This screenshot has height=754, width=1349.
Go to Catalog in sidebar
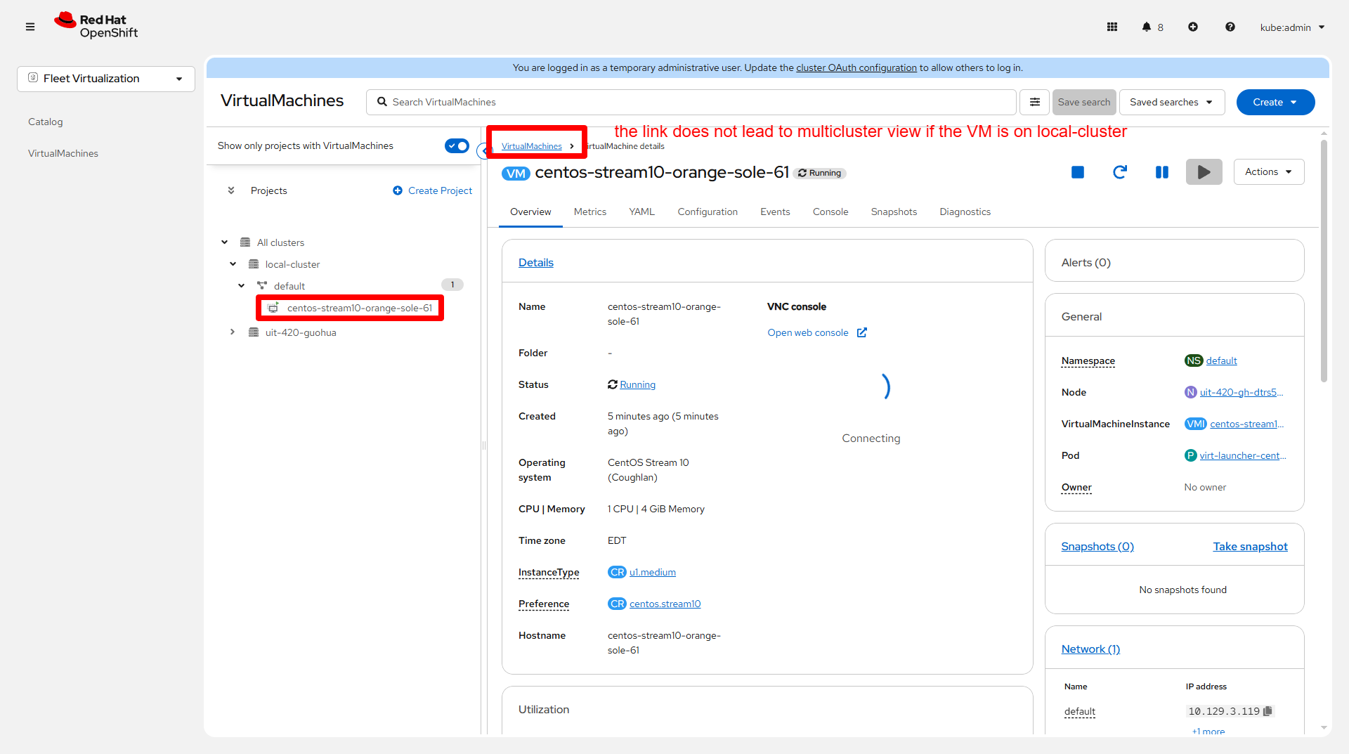click(x=46, y=122)
